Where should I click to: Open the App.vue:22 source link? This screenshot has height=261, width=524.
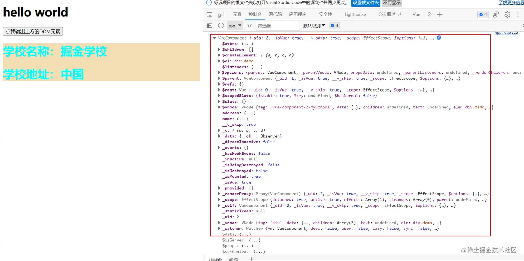click(x=506, y=33)
